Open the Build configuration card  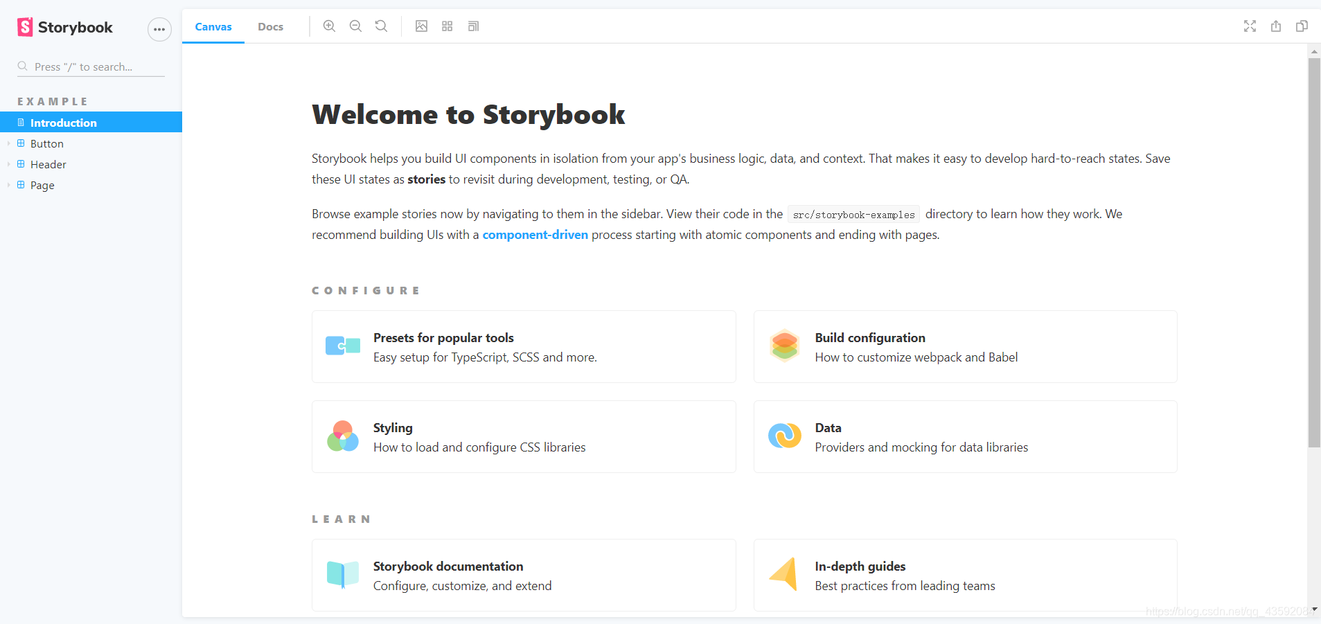point(966,347)
